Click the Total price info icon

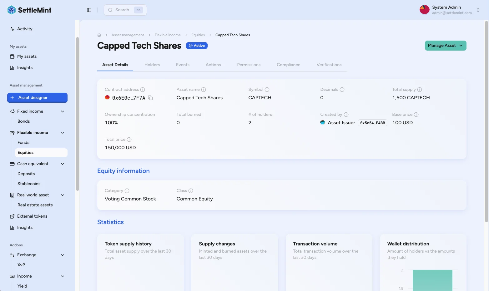coord(129,140)
